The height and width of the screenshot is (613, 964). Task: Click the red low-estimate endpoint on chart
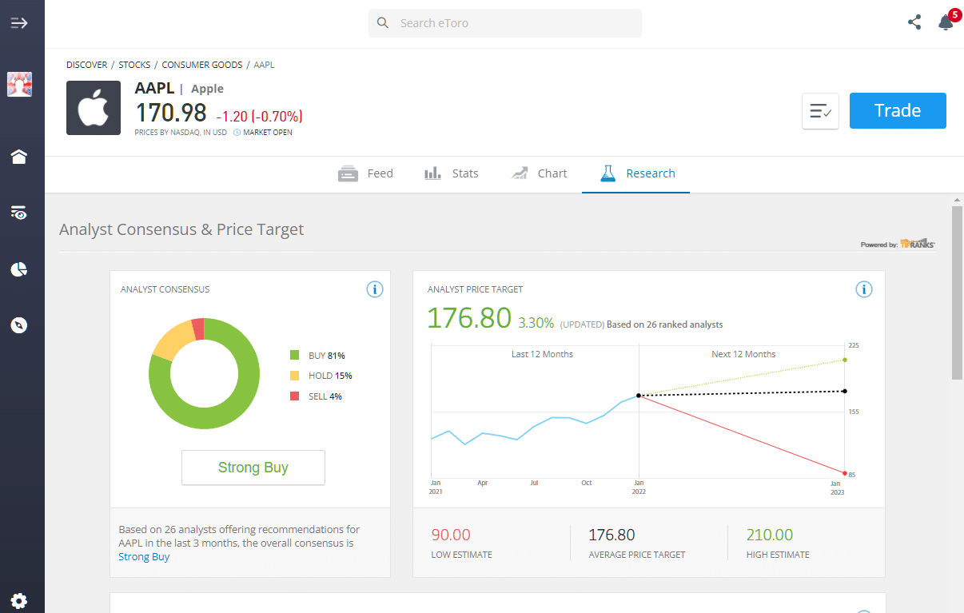(845, 474)
